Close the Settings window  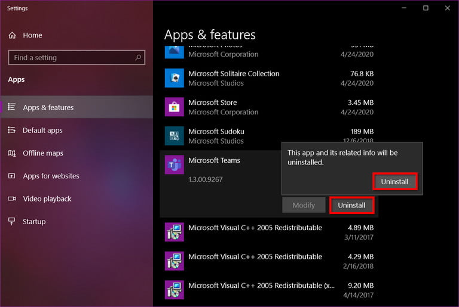[447, 8]
